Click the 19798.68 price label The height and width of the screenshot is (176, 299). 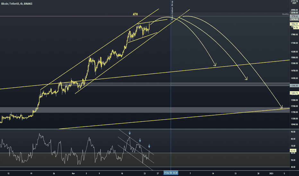(x=294, y=16)
